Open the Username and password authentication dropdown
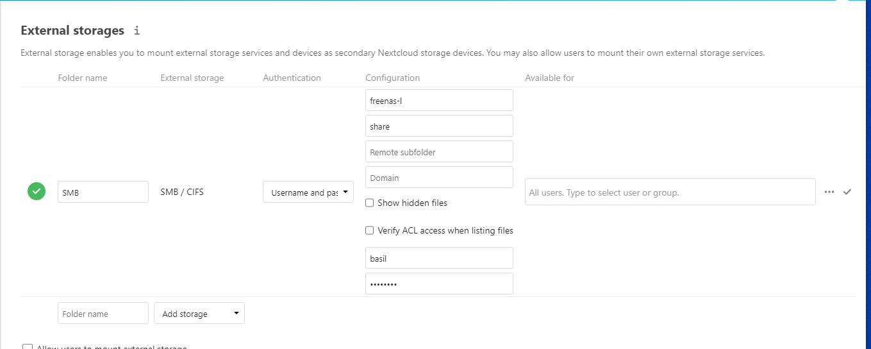871x349 pixels. pyautogui.click(x=308, y=192)
